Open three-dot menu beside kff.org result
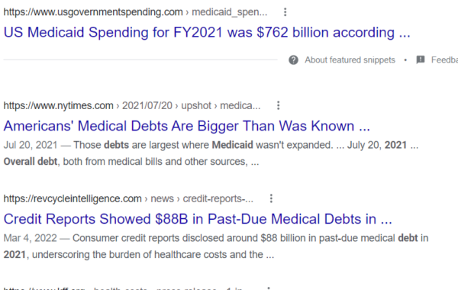The width and height of the screenshot is (458, 290). 269,288
